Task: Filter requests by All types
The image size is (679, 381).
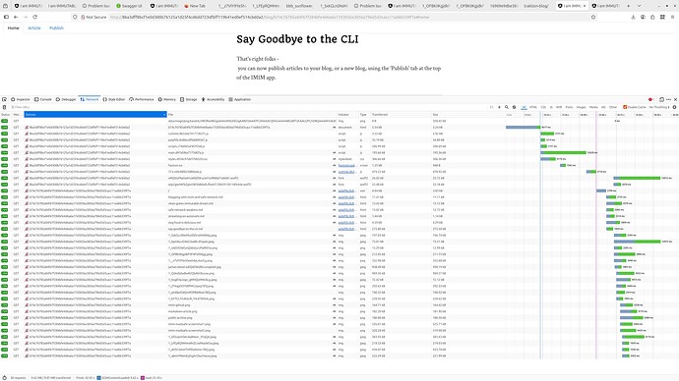Action: coord(524,107)
